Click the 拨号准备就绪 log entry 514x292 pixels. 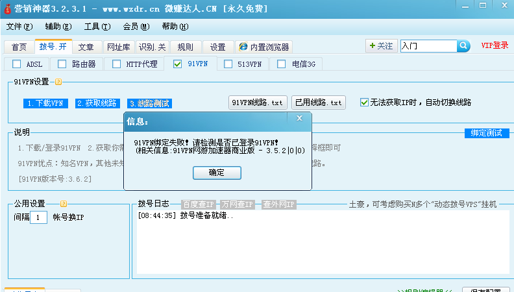pos(186,215)
